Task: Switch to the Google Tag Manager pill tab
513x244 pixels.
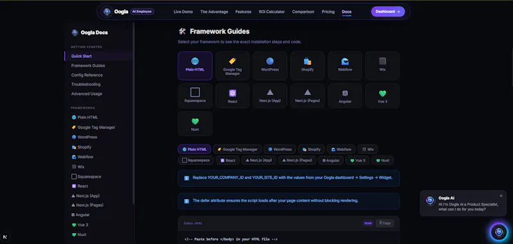Action: pyautogui.click(x=237, y=150)
